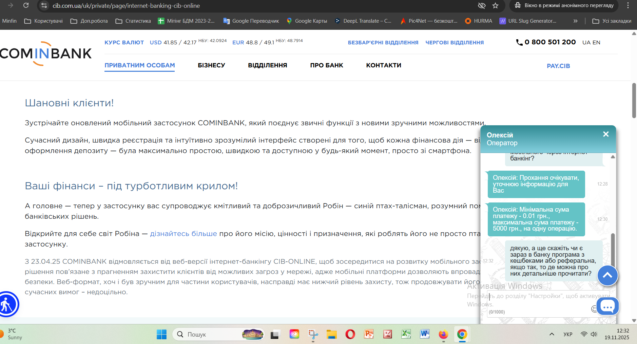Click the chat window scrollbar thumb
The image size is (637, 344).
click(x=613, y=251)
